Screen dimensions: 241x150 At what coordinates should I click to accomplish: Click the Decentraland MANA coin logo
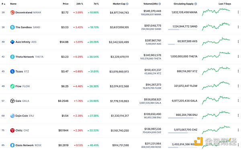pyautogui.click(x=12, y=12)
